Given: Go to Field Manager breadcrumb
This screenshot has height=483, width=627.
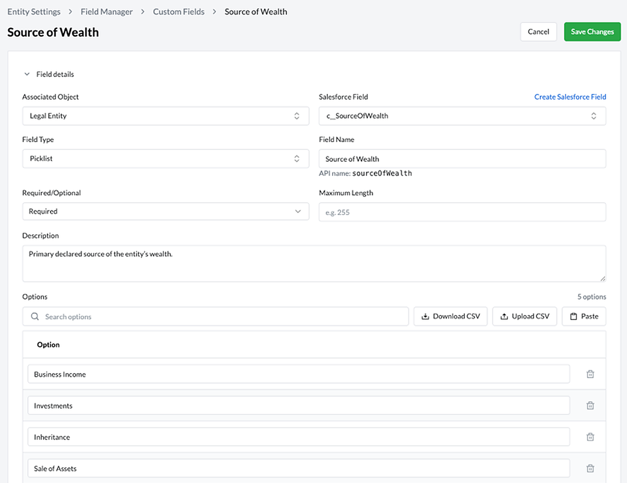Looking at the screenshot, I should (x=107, y=12).
